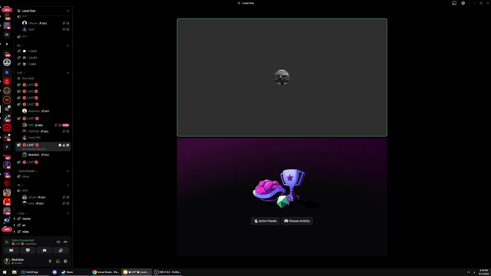
Task: Disconnect from voice with the hang-up icon
Action: 65,242
